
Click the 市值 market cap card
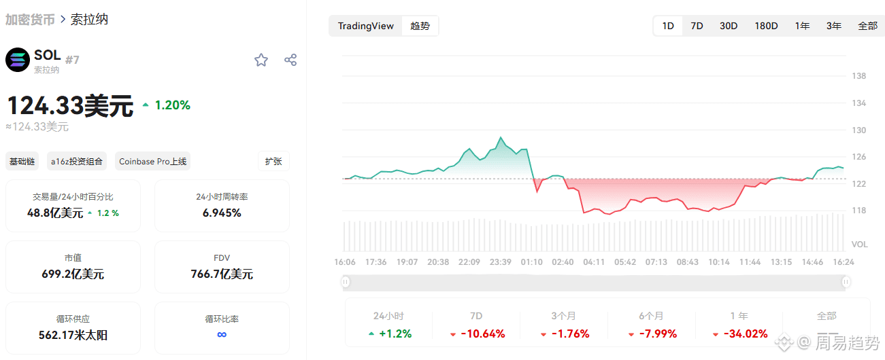point(73,266)
